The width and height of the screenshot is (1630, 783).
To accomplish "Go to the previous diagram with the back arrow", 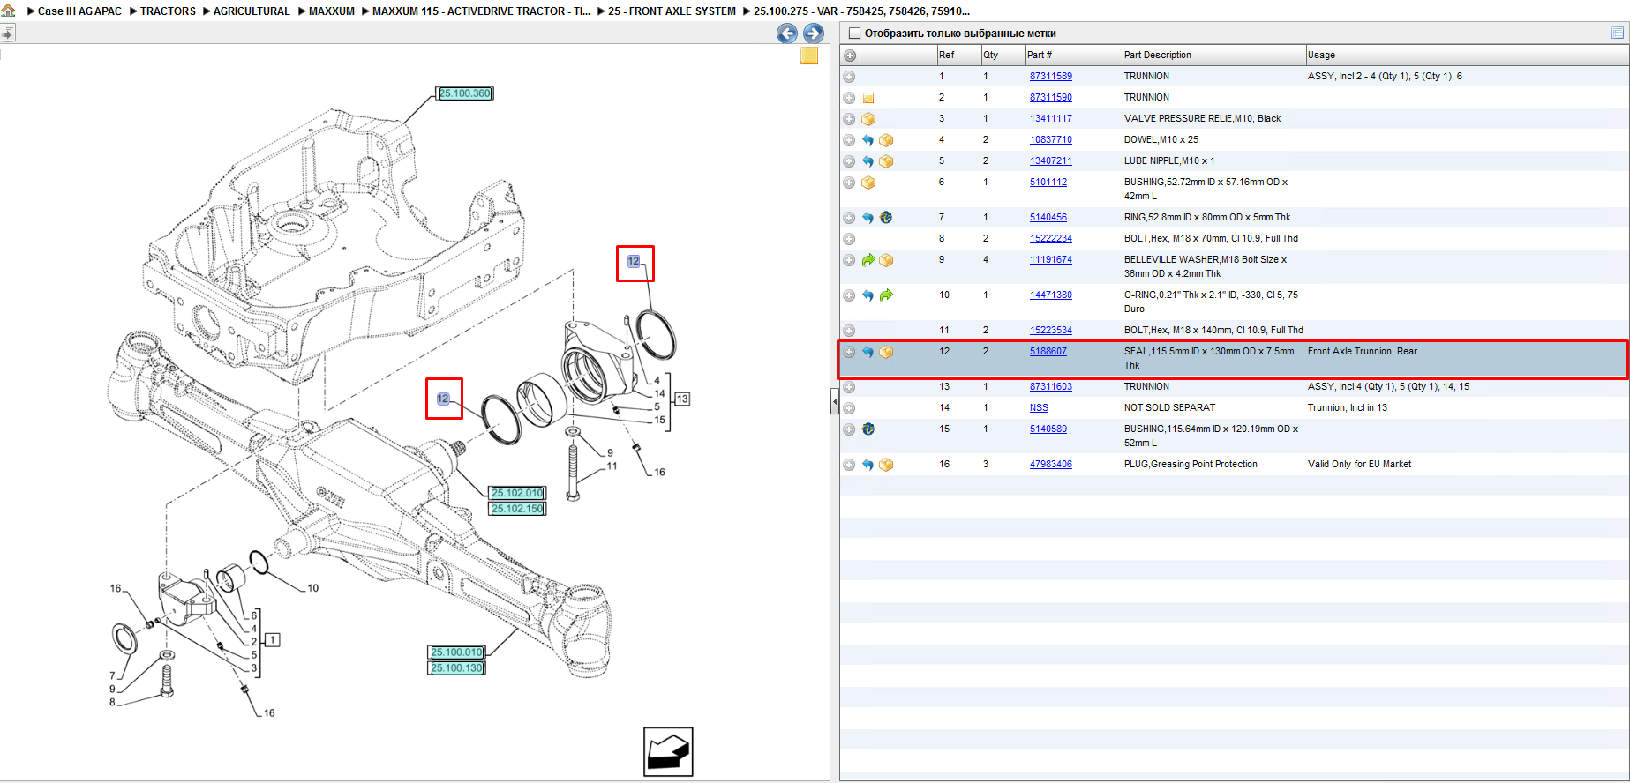I will [x=786, y=34].
